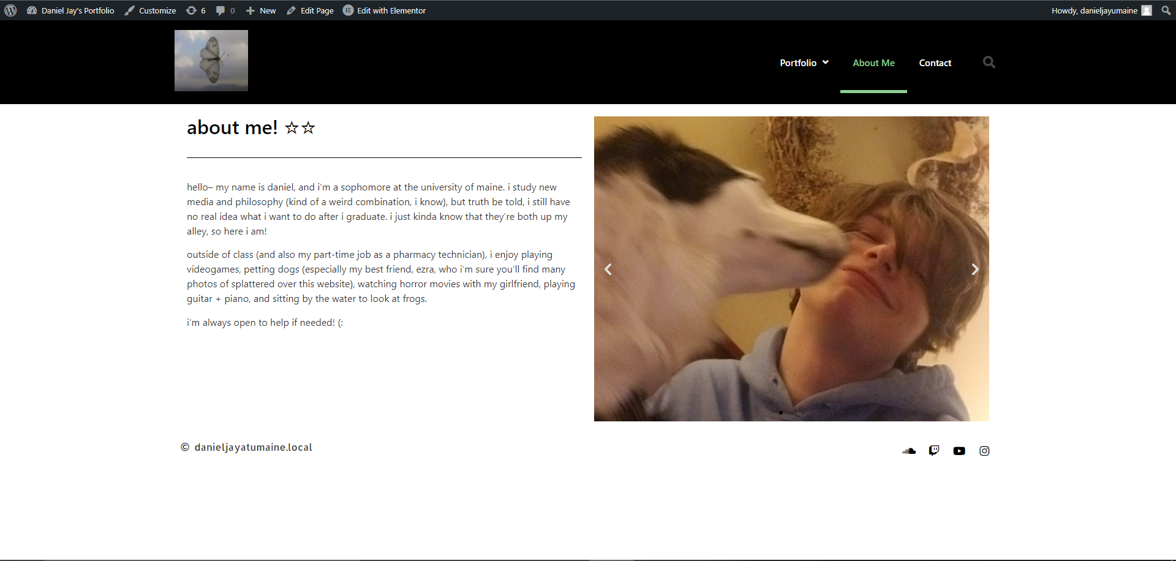The image size is (1176, 561).
Task: Click the site header search magnifier
Action: pos(989,62)
